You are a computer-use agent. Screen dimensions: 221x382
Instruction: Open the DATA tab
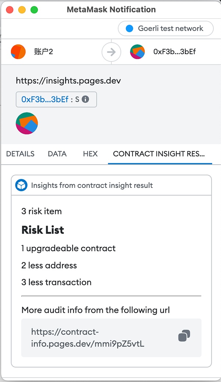click(57, 154)
